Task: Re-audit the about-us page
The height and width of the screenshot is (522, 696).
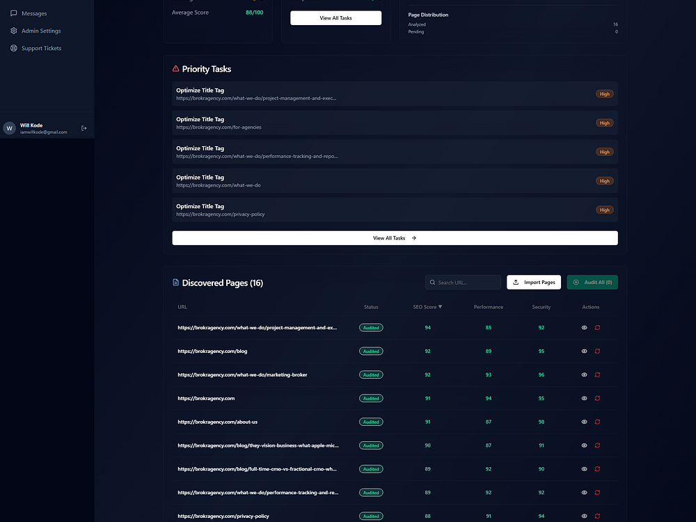Action: pos(597,422)
